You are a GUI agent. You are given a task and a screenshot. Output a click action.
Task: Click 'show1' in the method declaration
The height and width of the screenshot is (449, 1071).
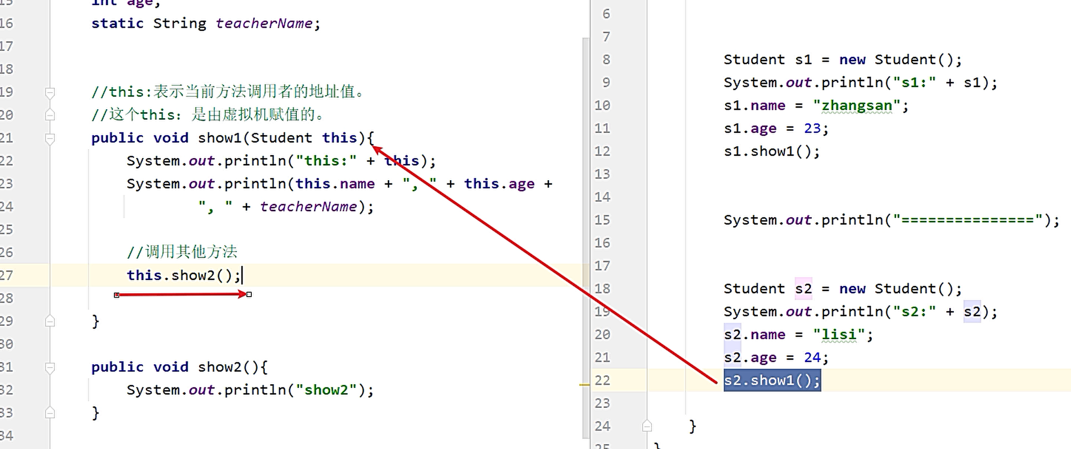[220, 137]
